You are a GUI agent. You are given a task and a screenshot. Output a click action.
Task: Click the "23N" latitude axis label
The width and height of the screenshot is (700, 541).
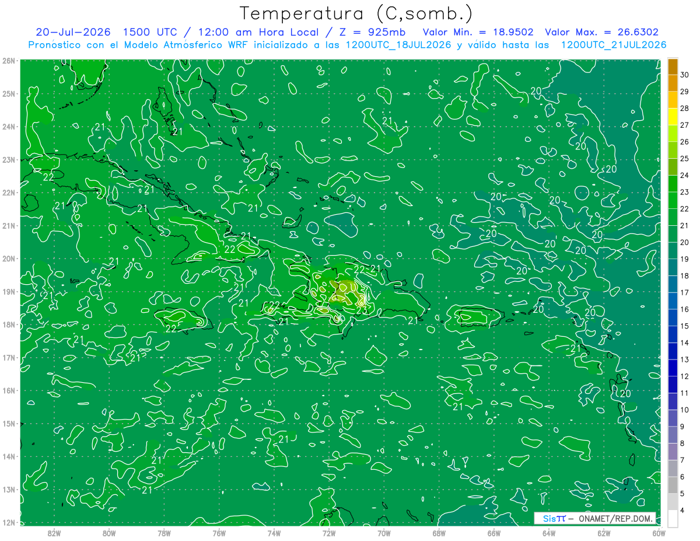coord(8,159)
